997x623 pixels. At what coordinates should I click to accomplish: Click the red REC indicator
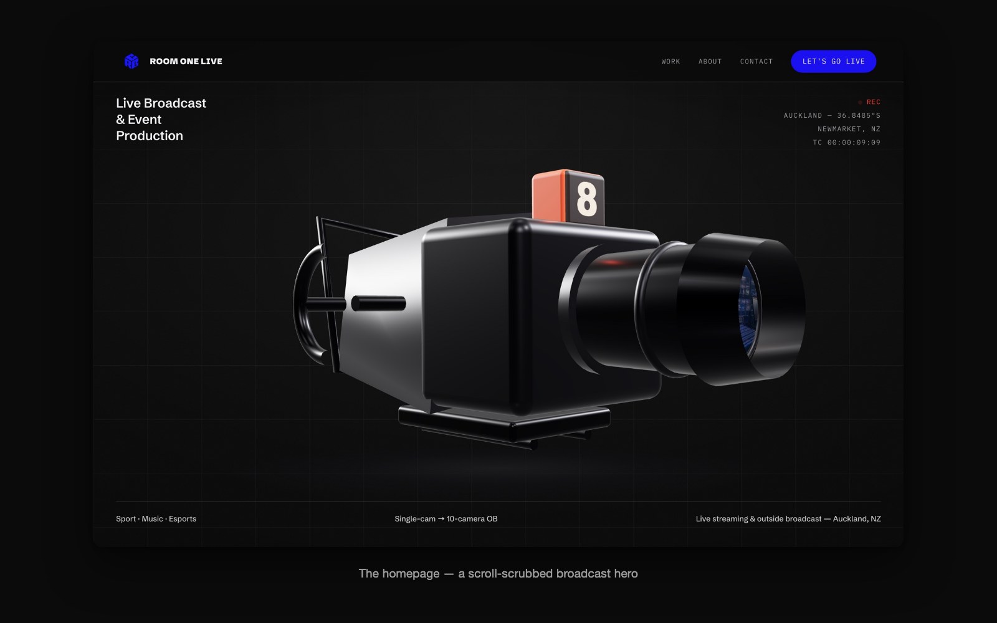pos(869,102)
